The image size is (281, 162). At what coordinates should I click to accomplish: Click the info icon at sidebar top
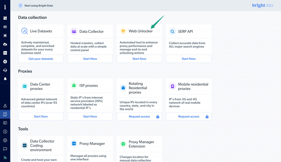point(5,7)
